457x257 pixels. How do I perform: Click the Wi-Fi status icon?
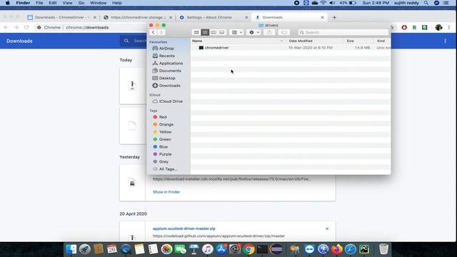point(323,3)
